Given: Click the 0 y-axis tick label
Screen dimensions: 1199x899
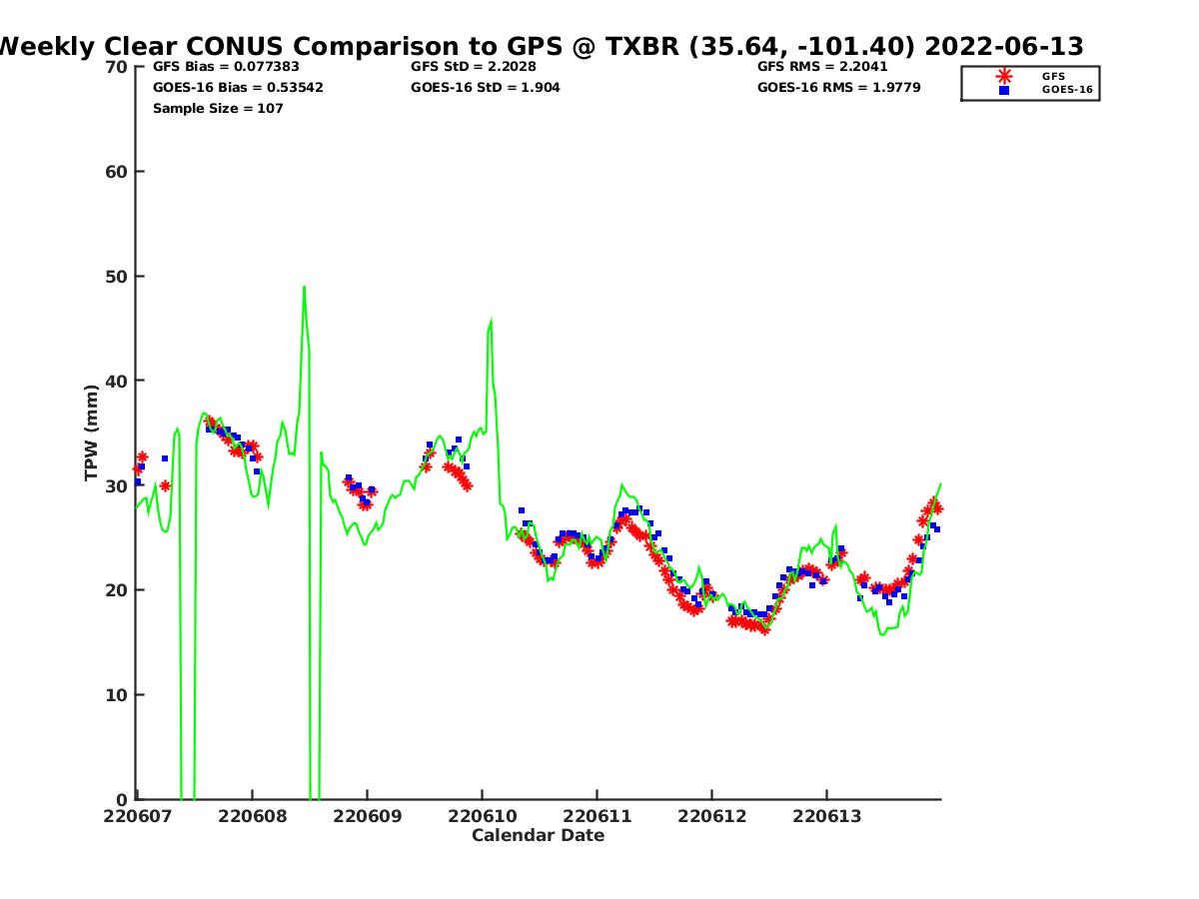Looking at the screenshot, I should coord(123,799).
